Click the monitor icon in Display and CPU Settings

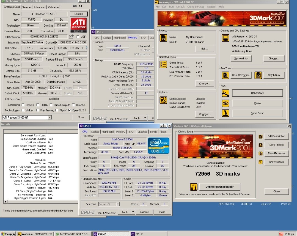[x=226, y=38]
